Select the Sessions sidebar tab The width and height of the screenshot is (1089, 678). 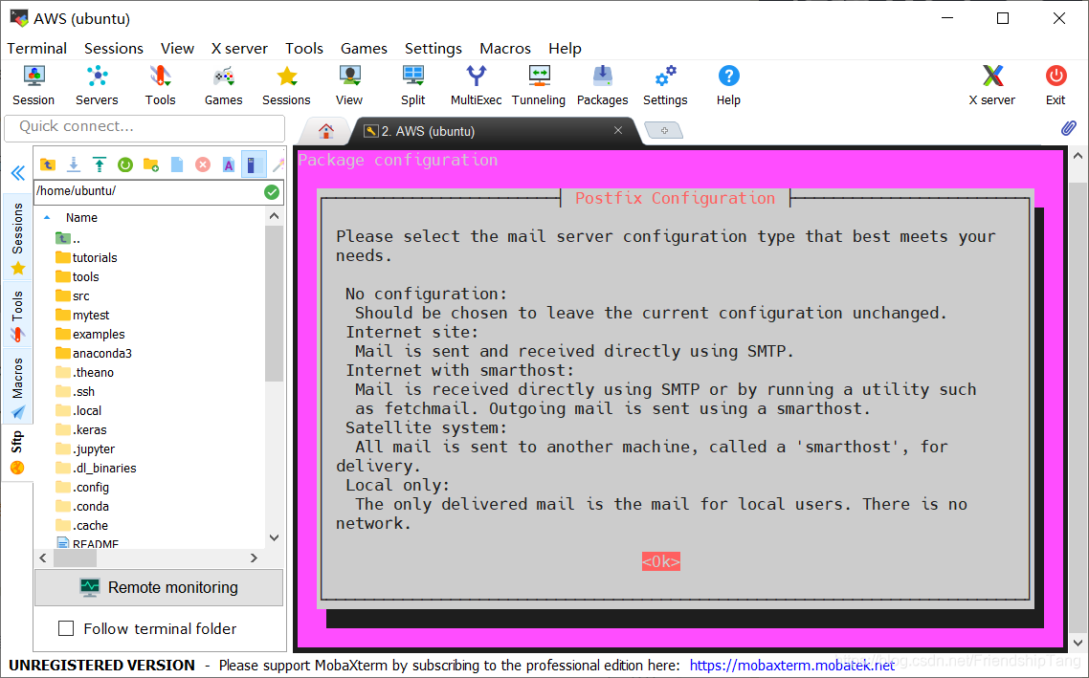(17, 237)
